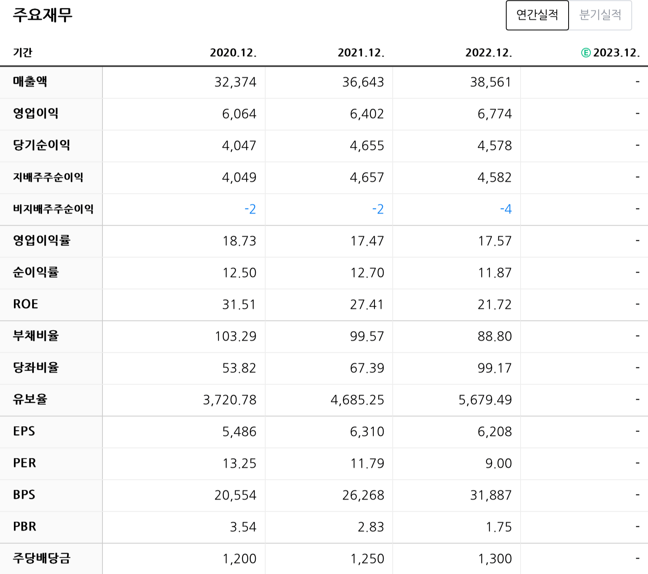Click the green E estimate icon beside 2023.12.
The height and width of the screenshot is (574, 648).
tap(586, 52)
